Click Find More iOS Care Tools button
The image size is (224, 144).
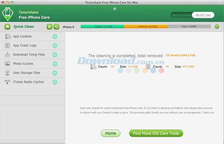(x=156, y=133)
